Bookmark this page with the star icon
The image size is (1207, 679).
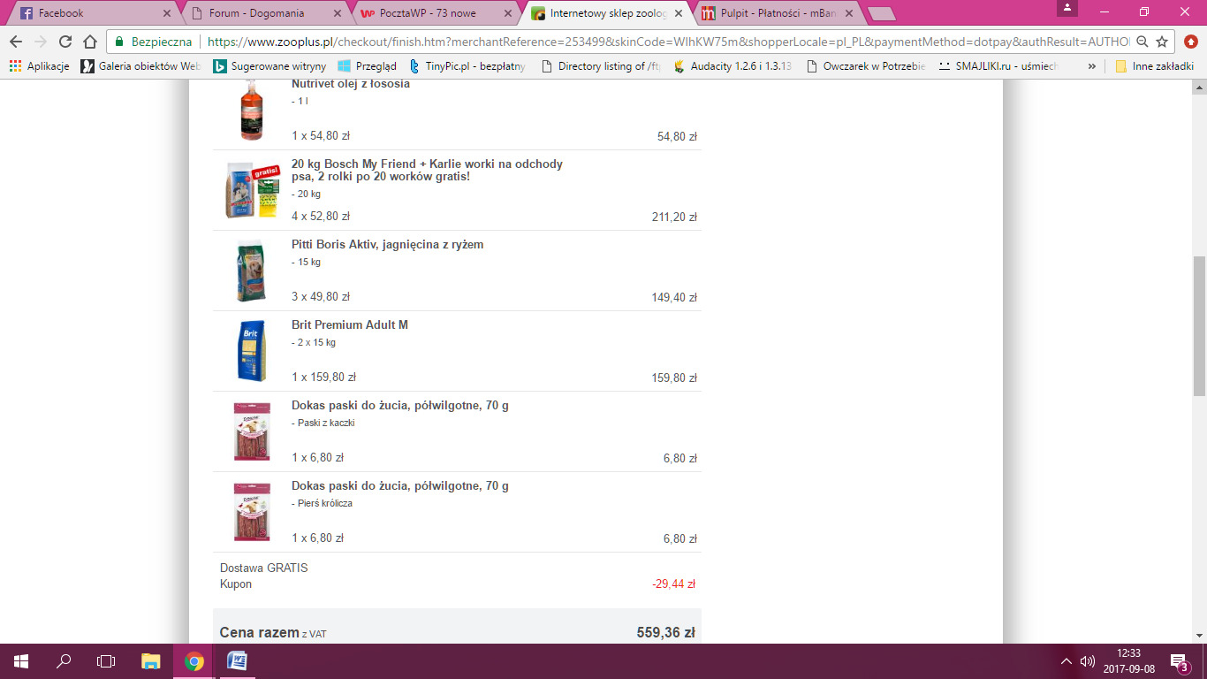tap(1163, 42)
